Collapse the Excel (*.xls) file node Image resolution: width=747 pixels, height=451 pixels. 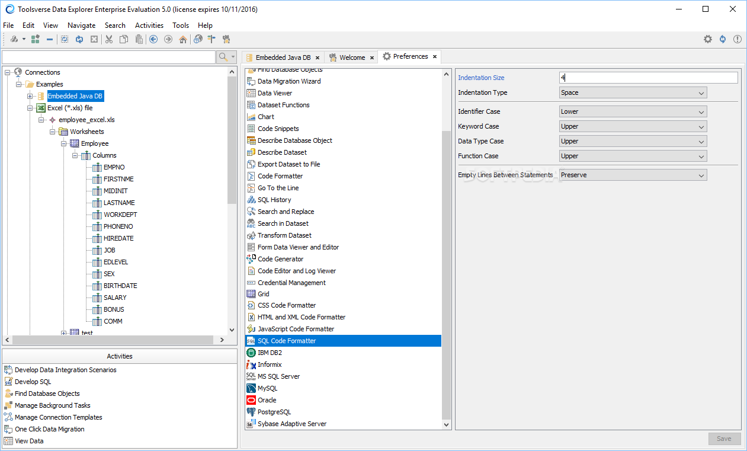(x=30, y=108)
